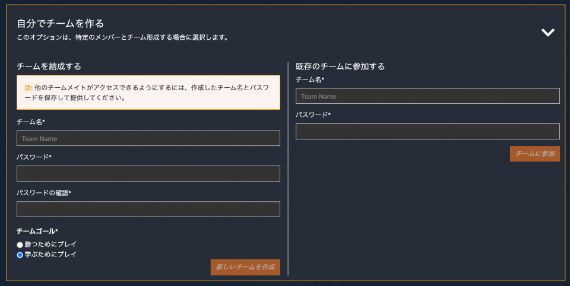Click the パスワードの確認 input box
This screenshot has height=286, width=570.
pos(148,209)
